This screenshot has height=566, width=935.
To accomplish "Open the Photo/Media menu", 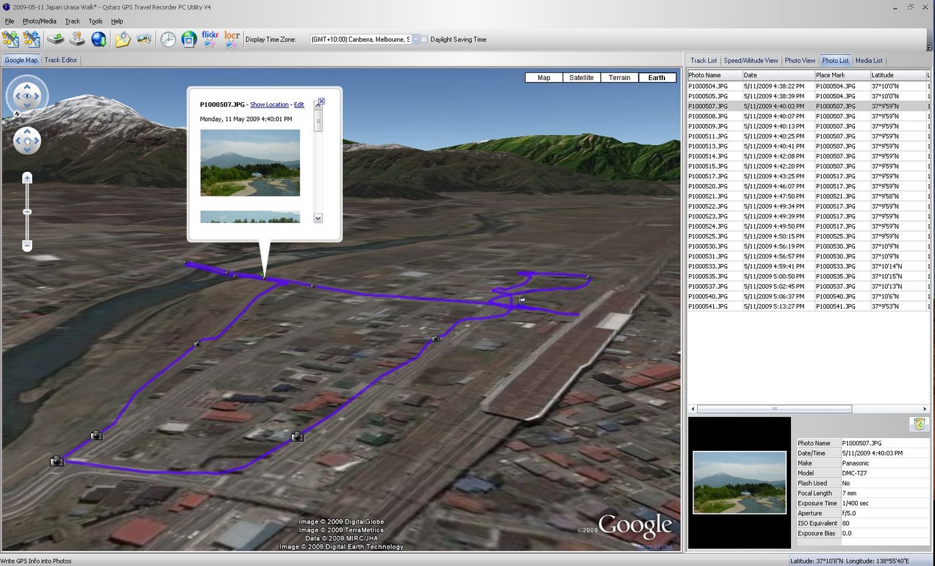I will (x=40, y=21).
